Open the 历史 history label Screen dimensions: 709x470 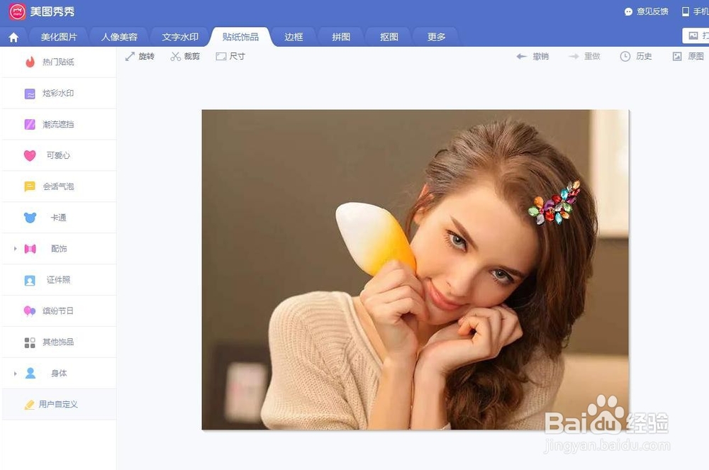tap(644, 57)
